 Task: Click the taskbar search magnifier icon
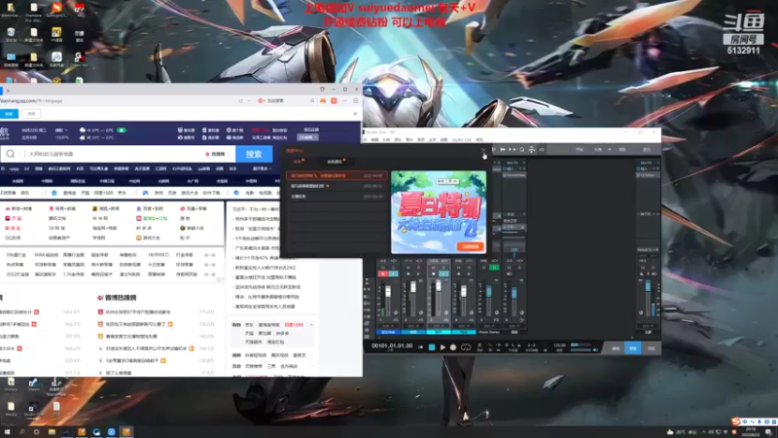click(x=21, y=432)
